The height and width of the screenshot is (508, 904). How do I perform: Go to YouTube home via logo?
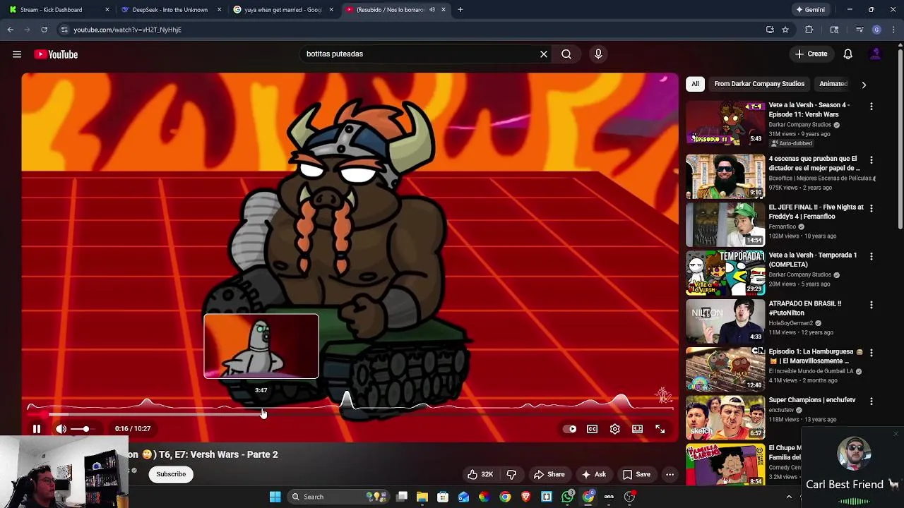coord(56,54)
